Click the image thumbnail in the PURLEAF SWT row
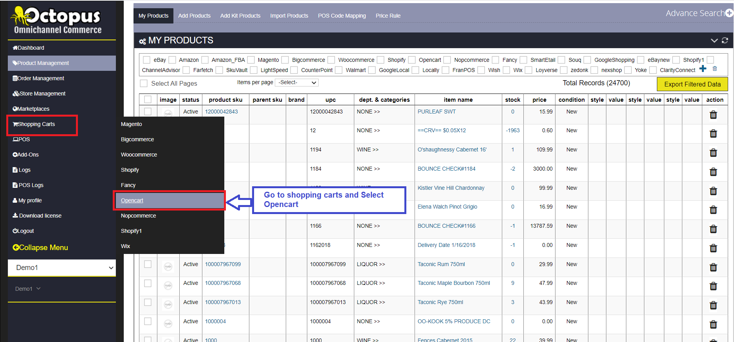Screen dimensions: 734x342 point(168,113)
